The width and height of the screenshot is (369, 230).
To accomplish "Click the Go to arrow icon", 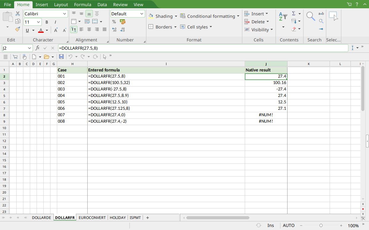I will [321, 29].
